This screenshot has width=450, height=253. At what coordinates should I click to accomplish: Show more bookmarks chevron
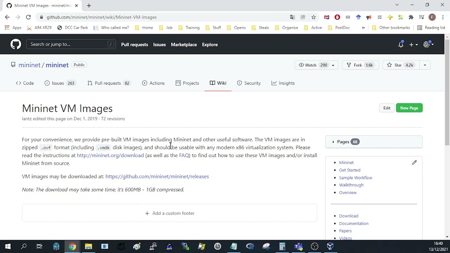[x=363, y=27]
